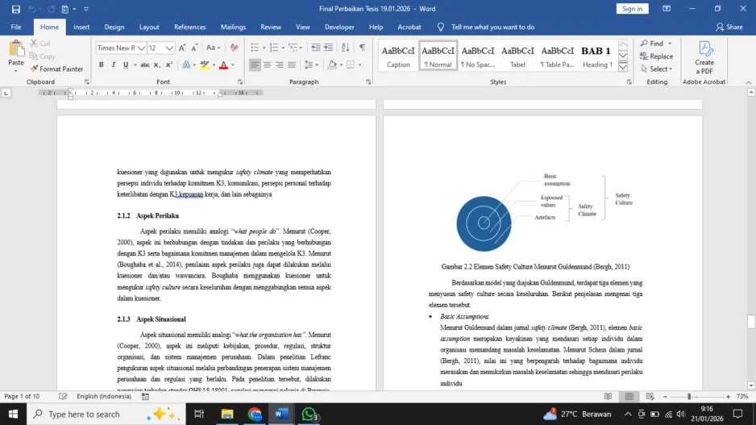Switch to the References tab

point(190,27)
